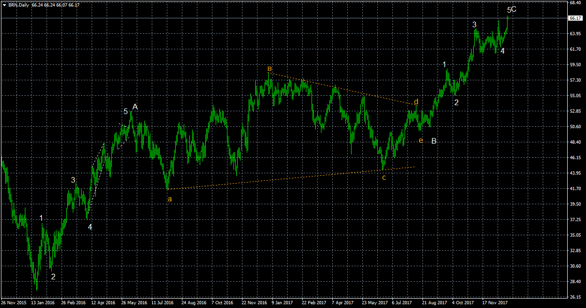Click the 4 Oct 2017 date label
Viewport: 586px width, 308px height.
(x=463, y=303)
